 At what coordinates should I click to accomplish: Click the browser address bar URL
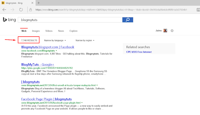click(x=111, y=10)
